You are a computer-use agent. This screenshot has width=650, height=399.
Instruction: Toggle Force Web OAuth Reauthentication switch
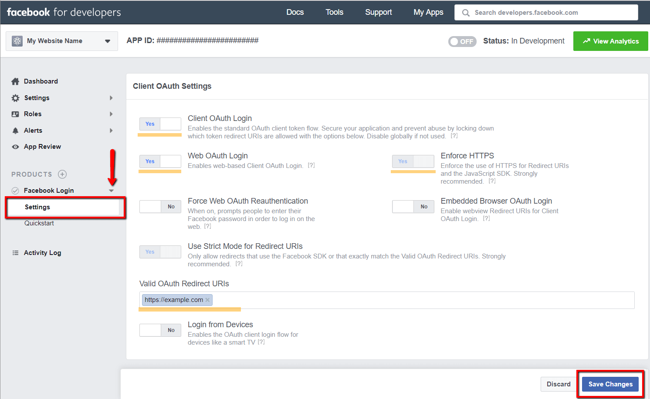pyautogui.click(x=160, y=207)
